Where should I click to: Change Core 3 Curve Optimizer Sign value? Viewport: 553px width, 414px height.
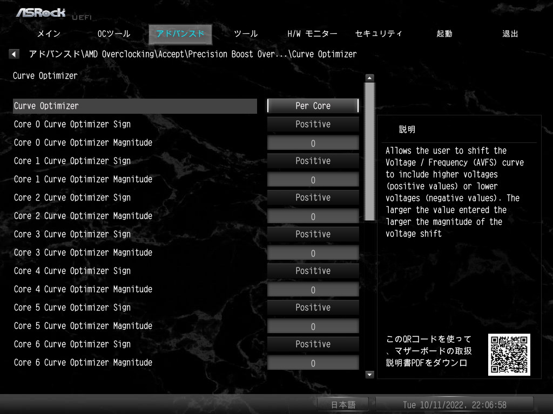(313, 234)
